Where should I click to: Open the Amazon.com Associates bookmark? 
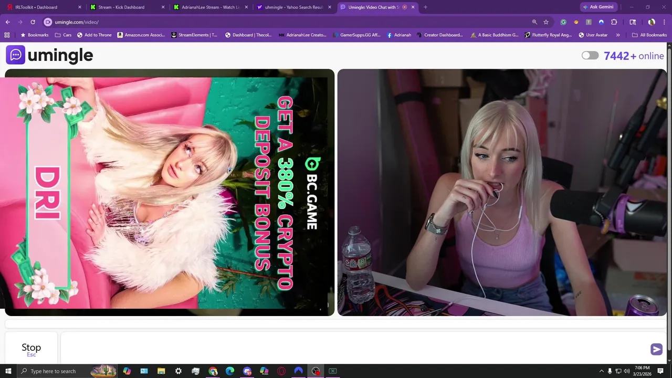point(141,35)
